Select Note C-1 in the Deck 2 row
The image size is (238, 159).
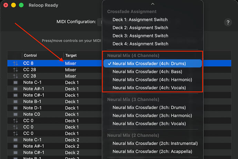32,140
